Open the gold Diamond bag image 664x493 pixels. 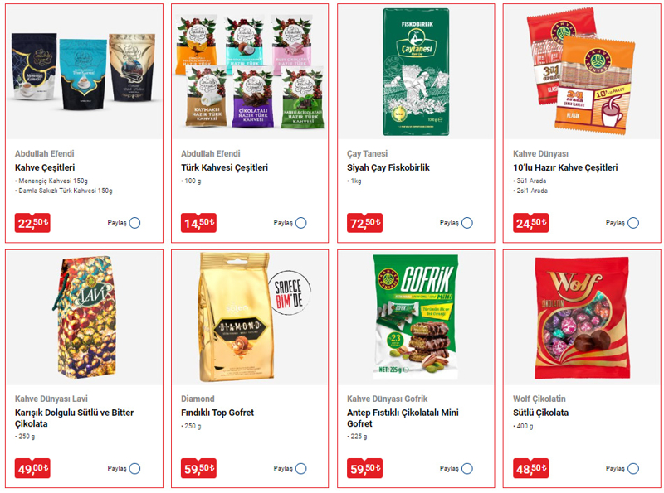(236, 317)
